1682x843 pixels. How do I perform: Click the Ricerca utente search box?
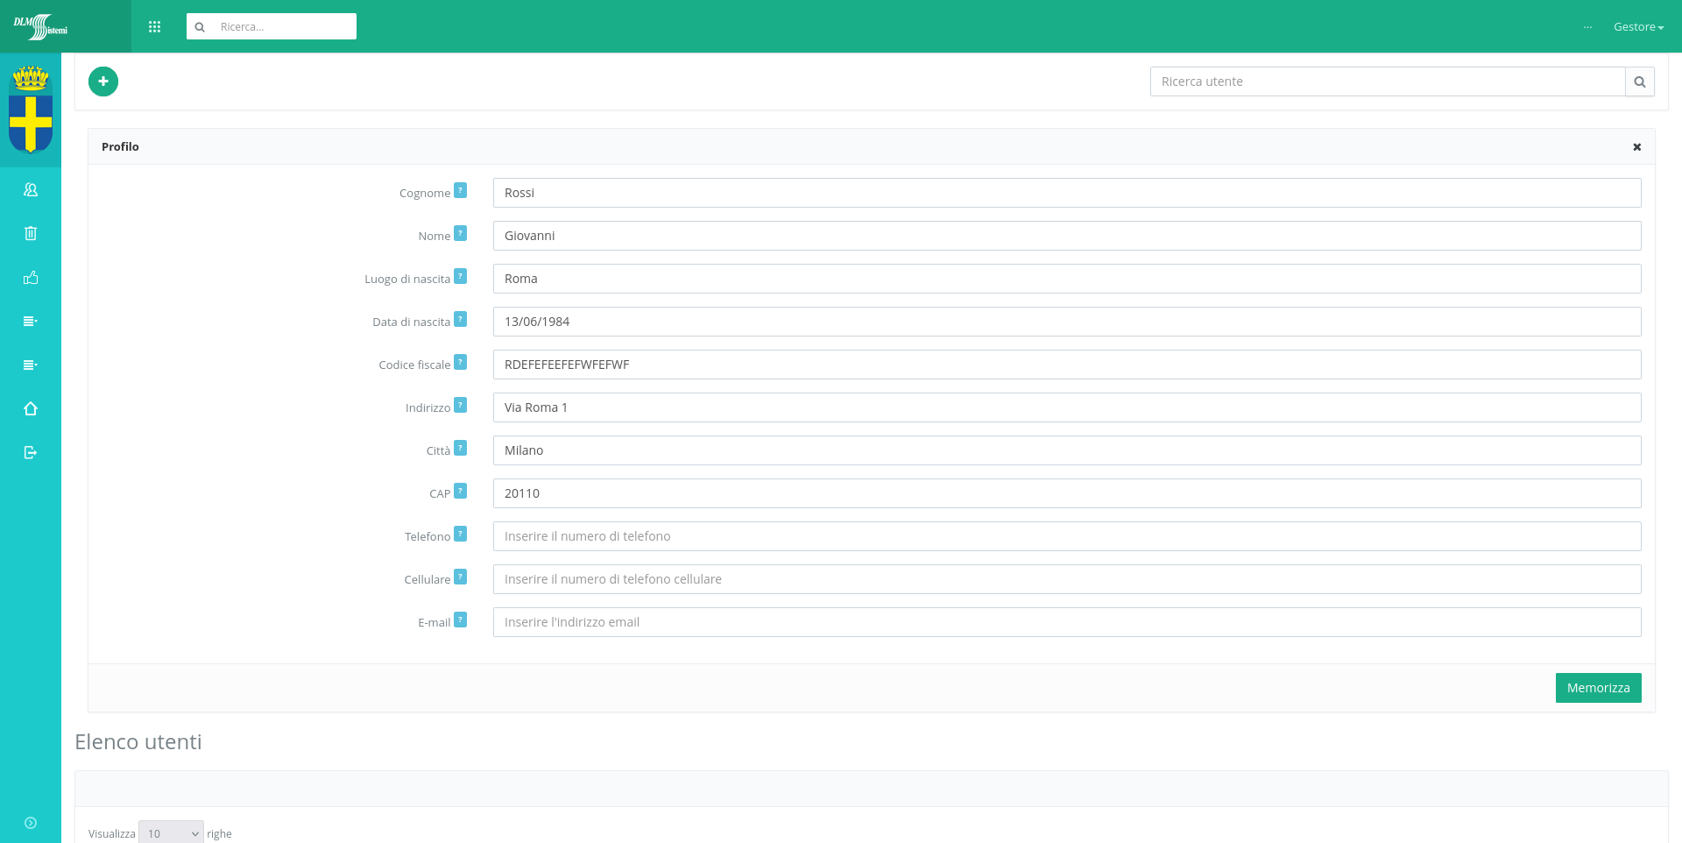coord(1387,81)
